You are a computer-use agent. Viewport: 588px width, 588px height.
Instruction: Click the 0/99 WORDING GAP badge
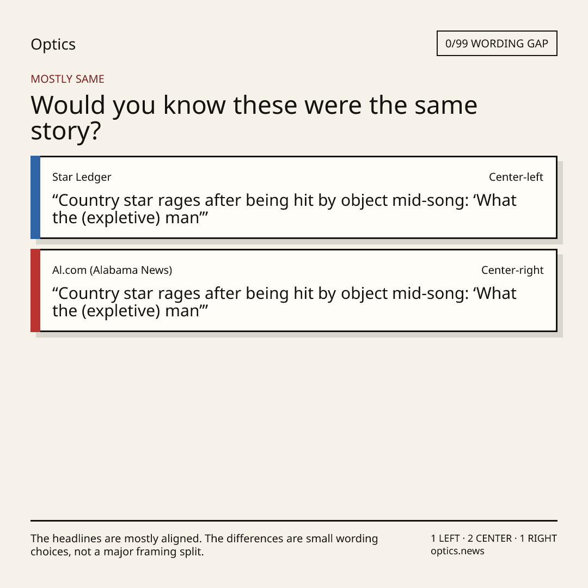tap(497, 44)
